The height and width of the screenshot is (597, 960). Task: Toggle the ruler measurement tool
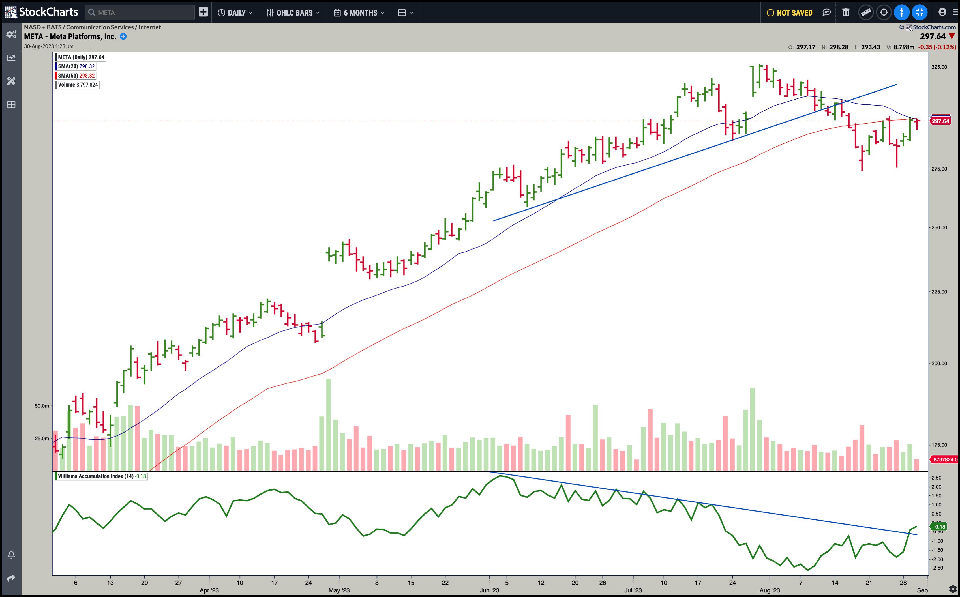point(866,13)
